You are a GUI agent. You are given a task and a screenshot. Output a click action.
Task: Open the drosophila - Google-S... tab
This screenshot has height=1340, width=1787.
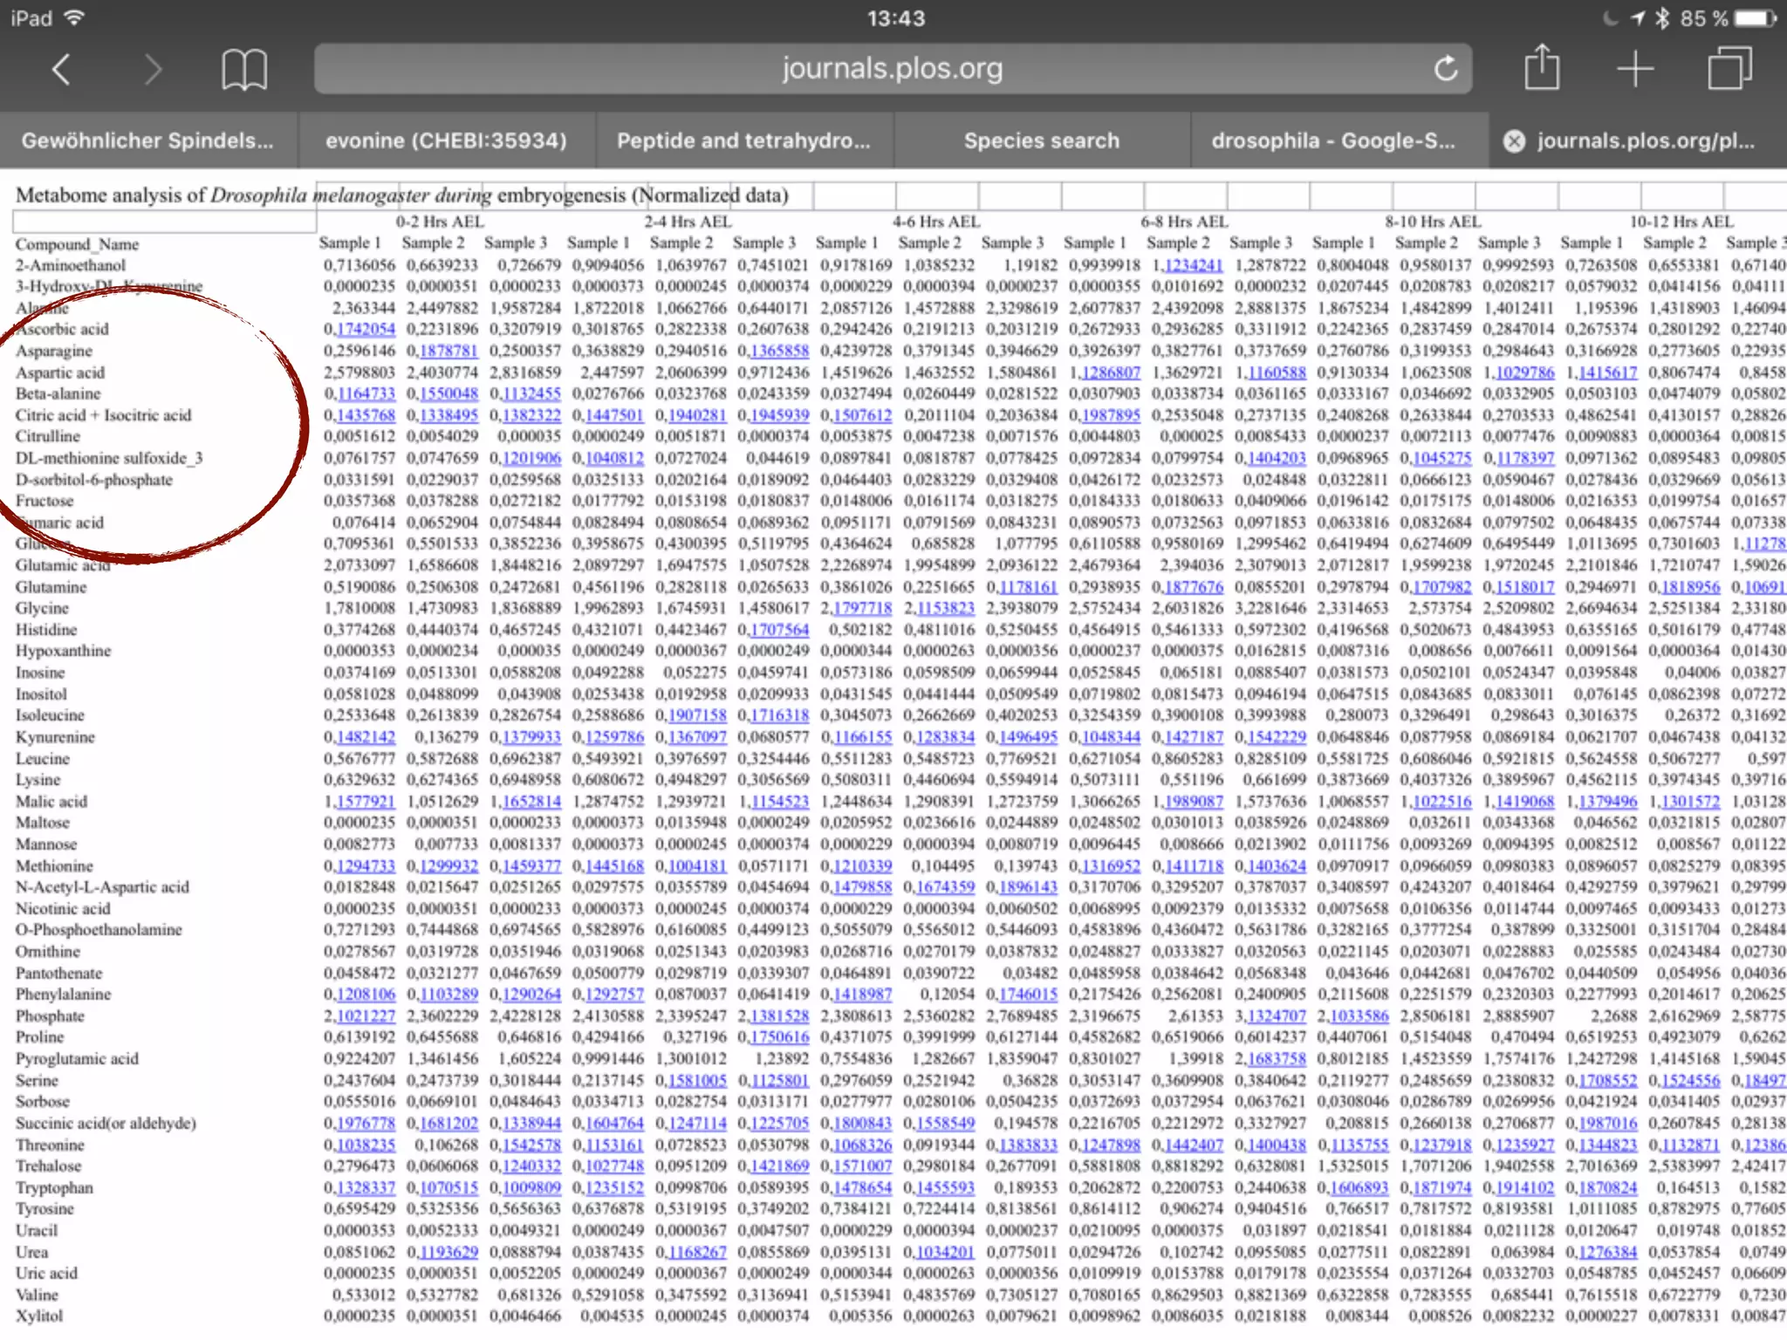click(x=1332, y=140)
